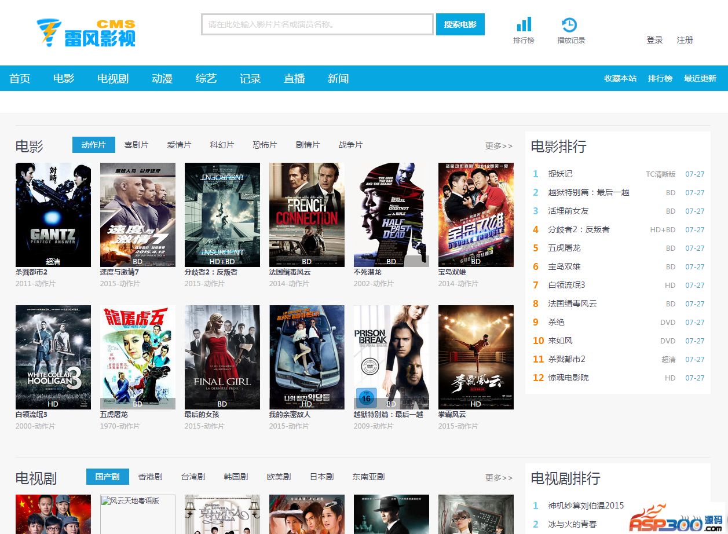Open the 速度与激情7 poster

tap(138, 215)
